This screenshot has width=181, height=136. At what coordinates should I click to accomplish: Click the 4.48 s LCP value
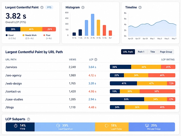pos(92,107)
